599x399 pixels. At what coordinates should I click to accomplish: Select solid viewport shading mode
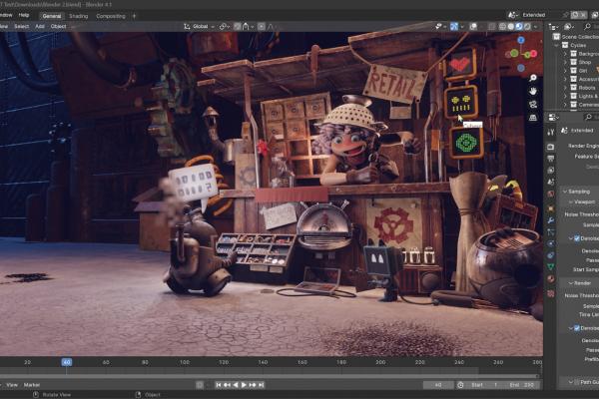click(x=511, y=26)
